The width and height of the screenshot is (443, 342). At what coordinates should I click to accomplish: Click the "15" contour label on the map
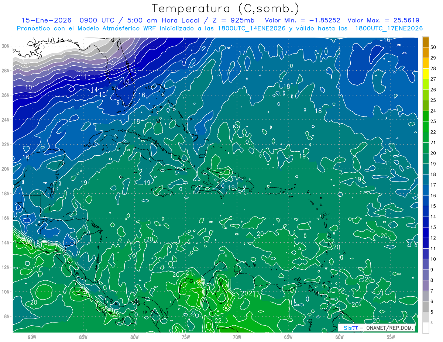pyautogui.click(x=102, y=94)
